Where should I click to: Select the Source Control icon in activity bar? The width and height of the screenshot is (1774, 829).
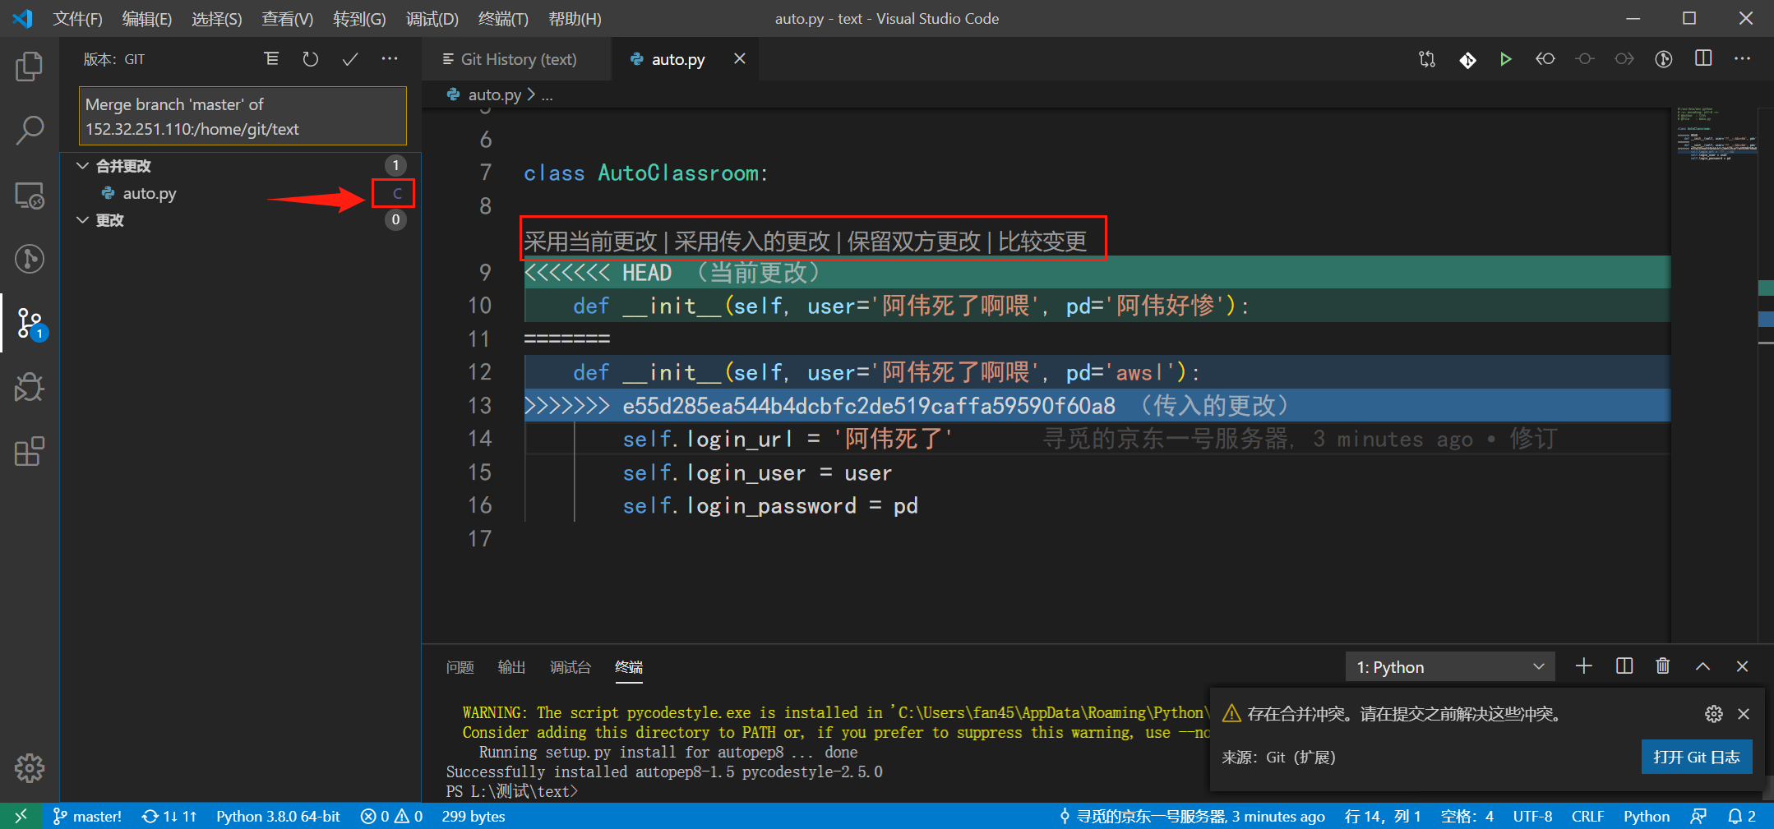(x=29, y=323)
